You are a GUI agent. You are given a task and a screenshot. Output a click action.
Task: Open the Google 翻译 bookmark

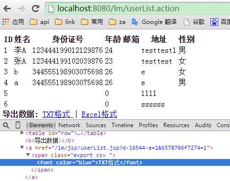click(x=154, y=22)
